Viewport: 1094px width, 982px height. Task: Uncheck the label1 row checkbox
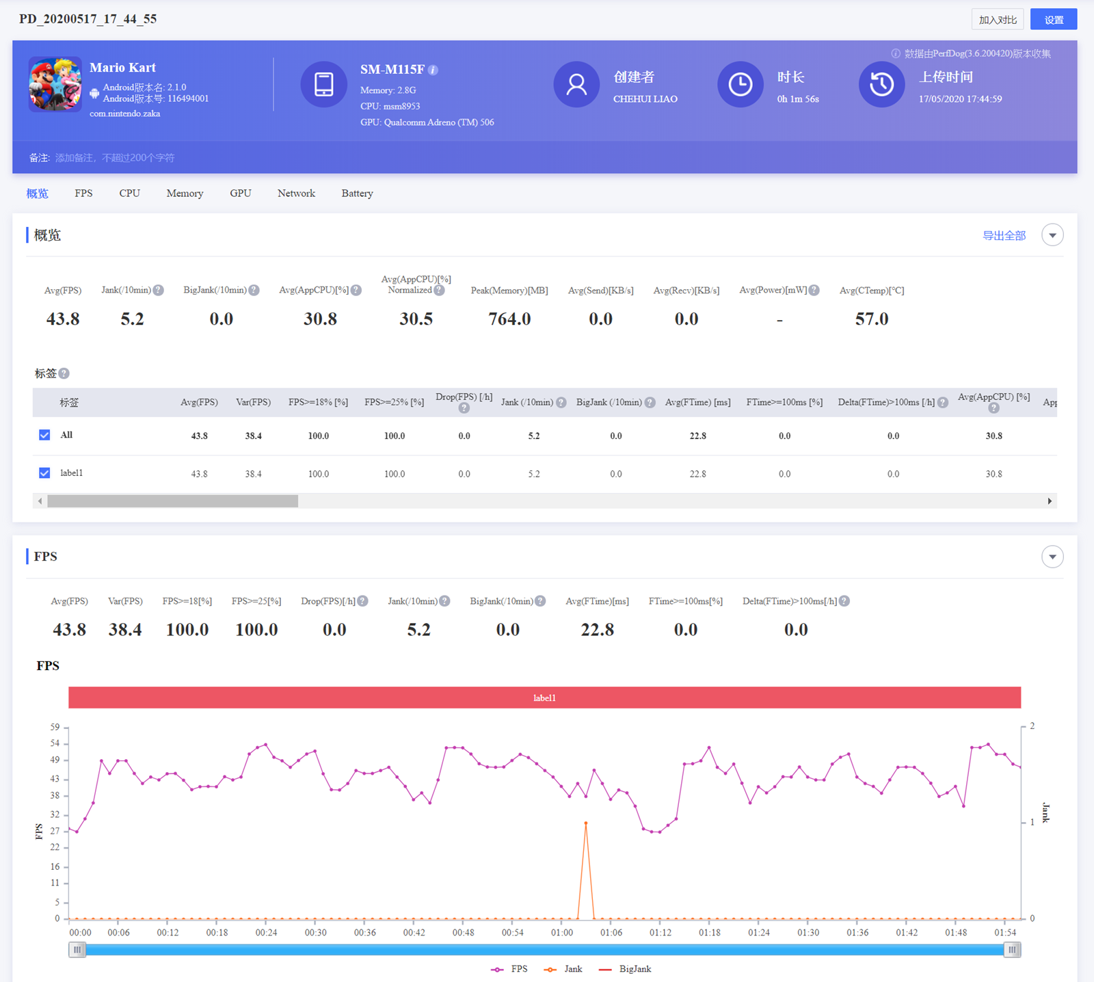(x=44, y=473)
